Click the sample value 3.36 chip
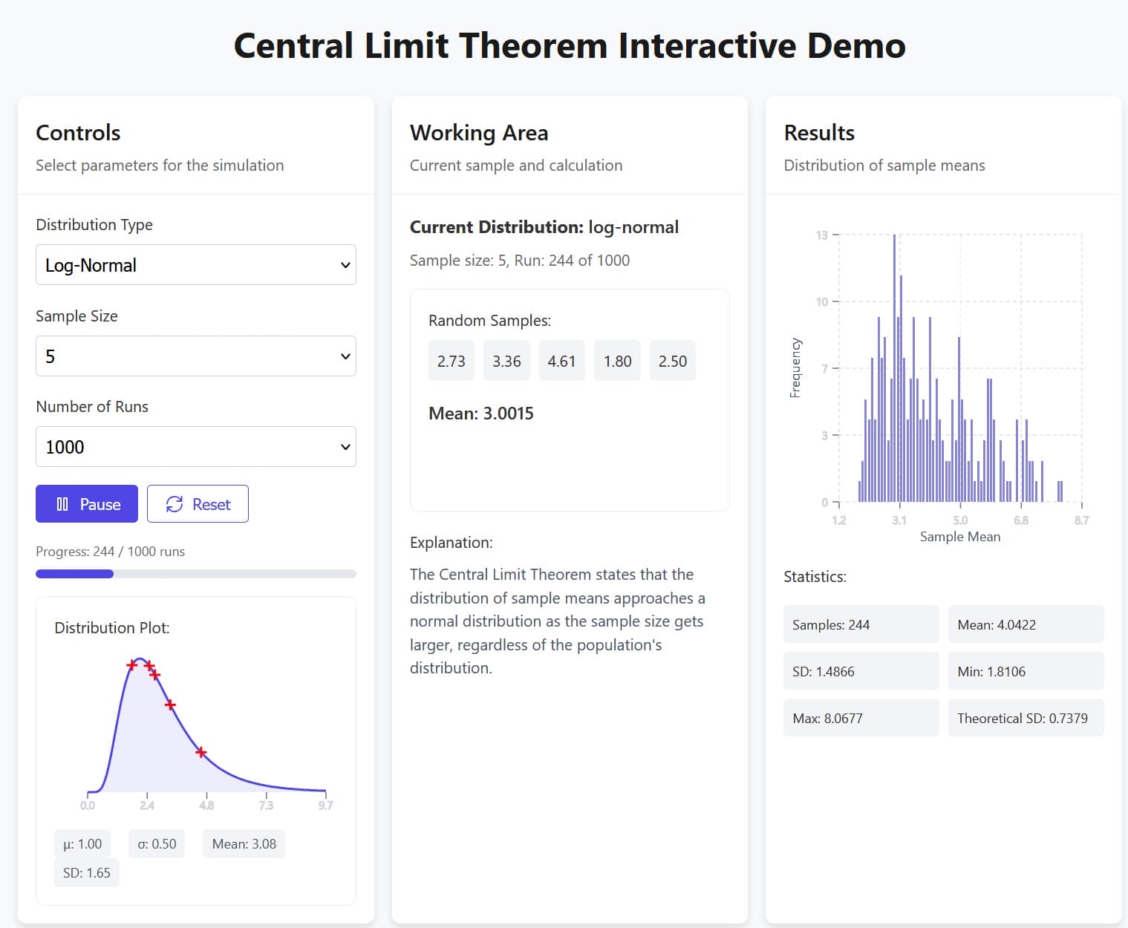Image resolution: width=1128 pixels, height=928 pixels. (x=506, y=361)
